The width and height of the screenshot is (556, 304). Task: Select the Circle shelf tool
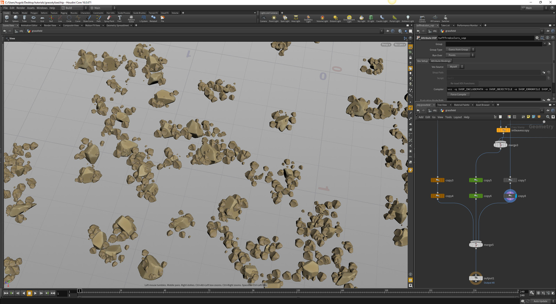point(69,18)
